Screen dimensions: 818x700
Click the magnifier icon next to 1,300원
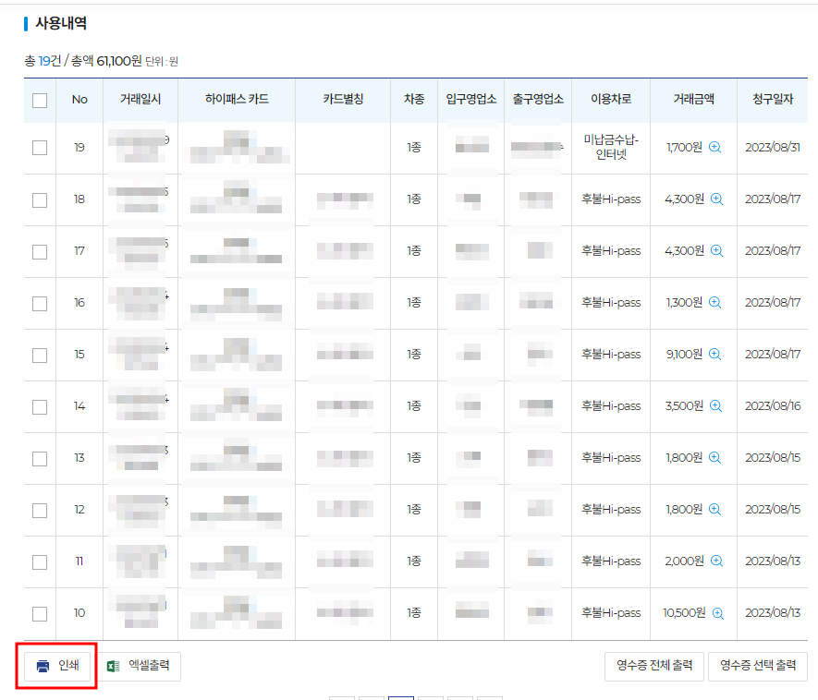(713, 301)
